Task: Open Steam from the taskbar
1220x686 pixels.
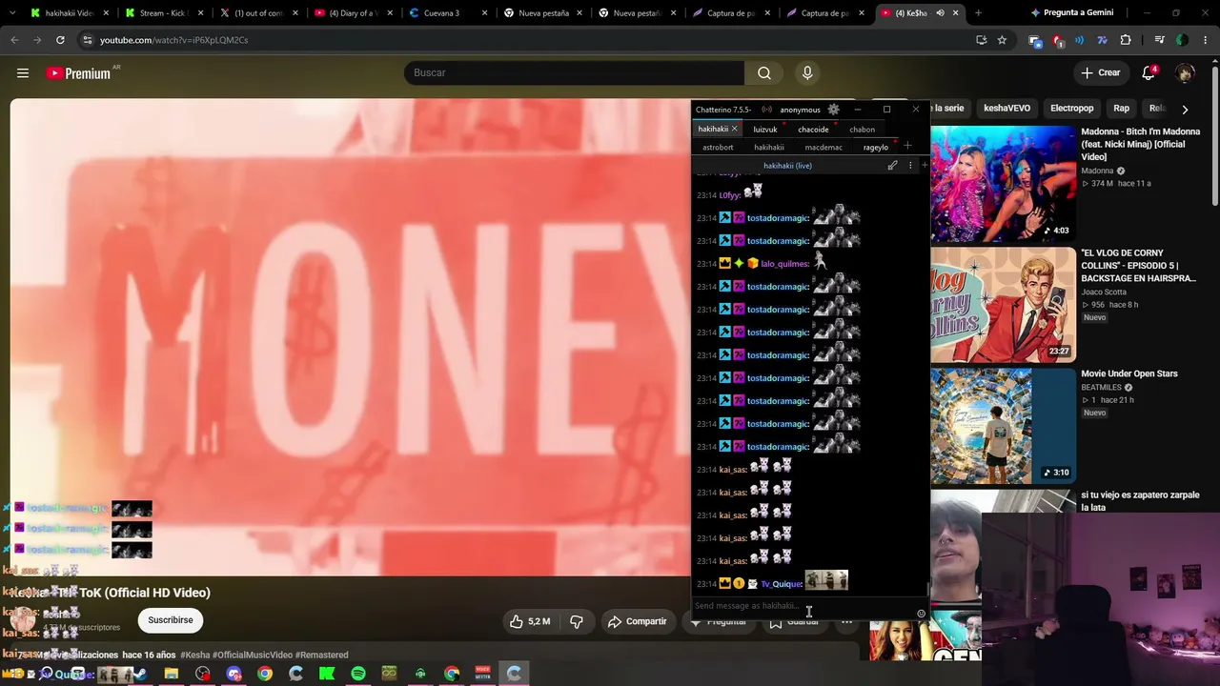Action: point(140,675)
